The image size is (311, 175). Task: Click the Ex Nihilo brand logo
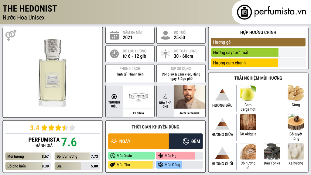pos(138,97)
